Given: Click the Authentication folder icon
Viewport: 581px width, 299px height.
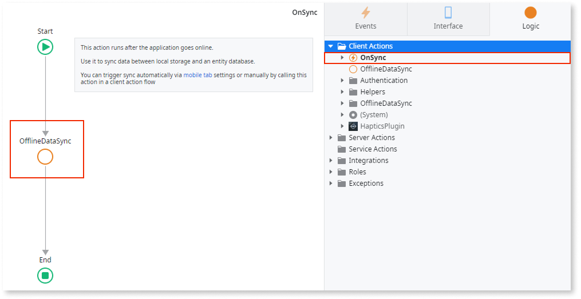Looking at the screenshot, I should coord(353,81).
